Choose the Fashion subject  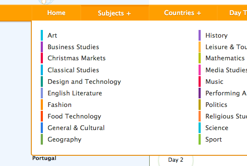60,105
